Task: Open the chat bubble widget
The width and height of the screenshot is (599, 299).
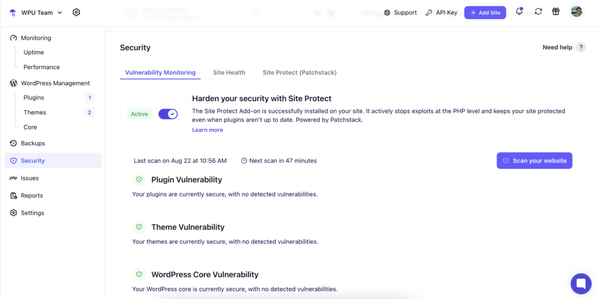Action: (581, 283)
